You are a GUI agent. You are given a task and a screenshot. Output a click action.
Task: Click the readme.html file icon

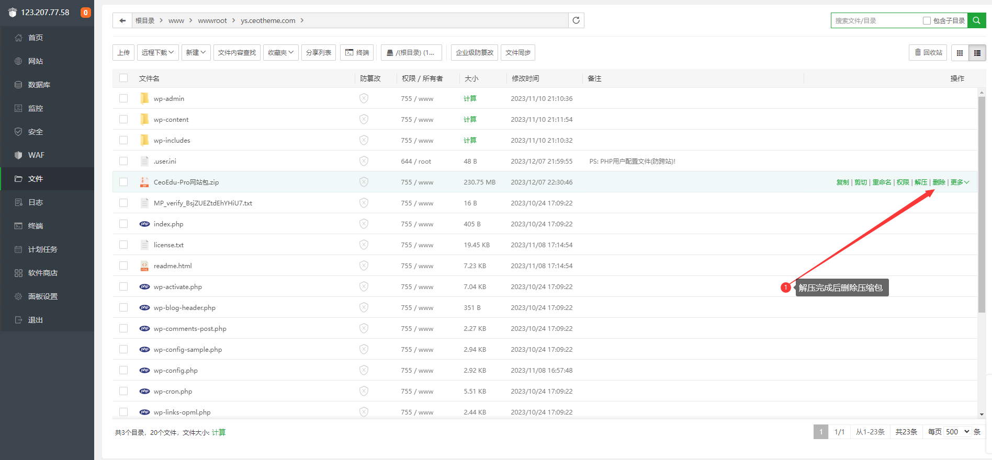click(x=144, y=266)
